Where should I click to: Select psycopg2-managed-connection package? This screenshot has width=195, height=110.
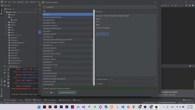(68, 42)
